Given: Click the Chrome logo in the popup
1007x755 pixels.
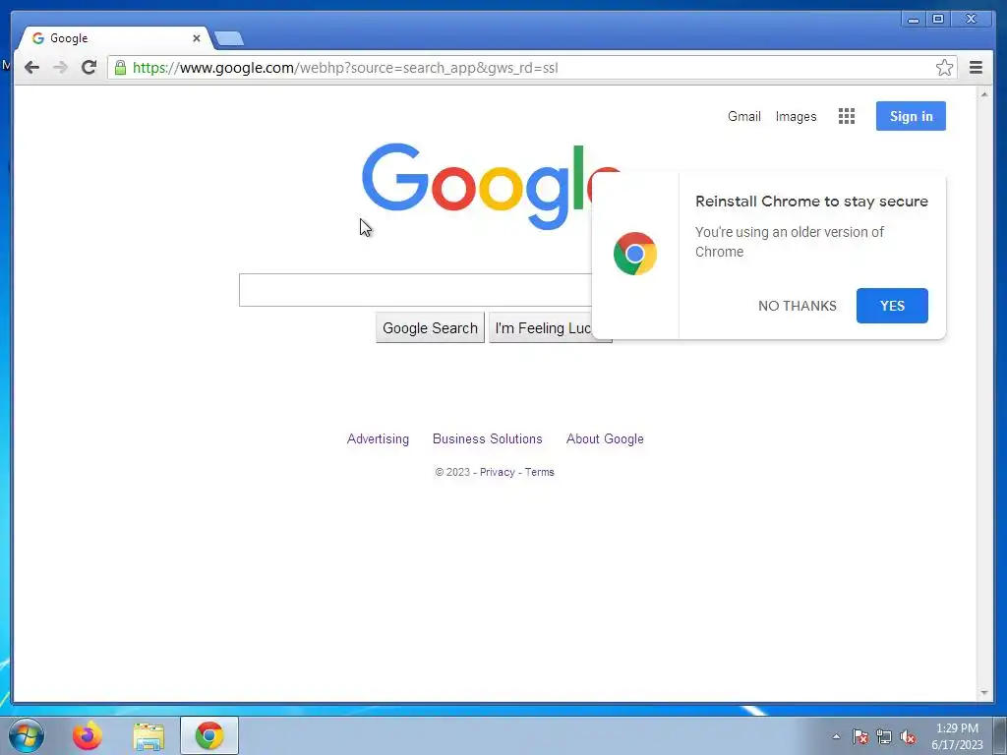Looking at the screenshot, I should pyautogui.click(x=635, y=254).
